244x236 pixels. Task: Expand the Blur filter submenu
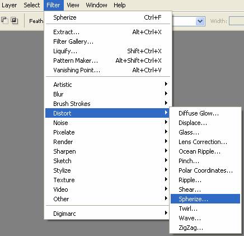107,94
